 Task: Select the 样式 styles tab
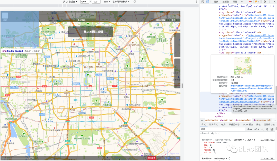(x=204, y=124)
